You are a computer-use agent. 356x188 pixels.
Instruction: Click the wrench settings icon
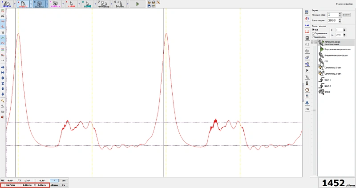click(158, 2)
